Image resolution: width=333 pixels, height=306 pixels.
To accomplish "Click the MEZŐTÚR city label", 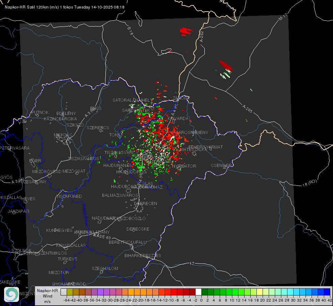I will (x=59, y=272).
